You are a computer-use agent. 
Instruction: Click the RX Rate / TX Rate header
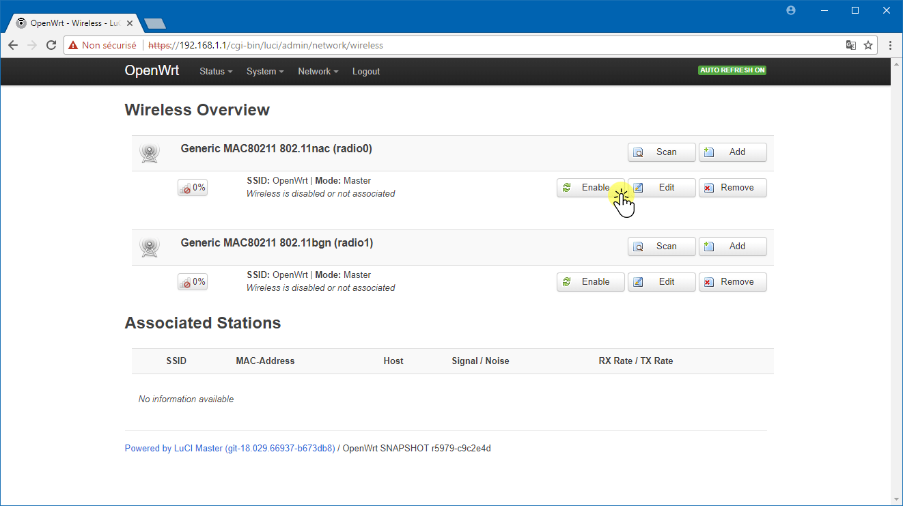click(x=636, y=361)
